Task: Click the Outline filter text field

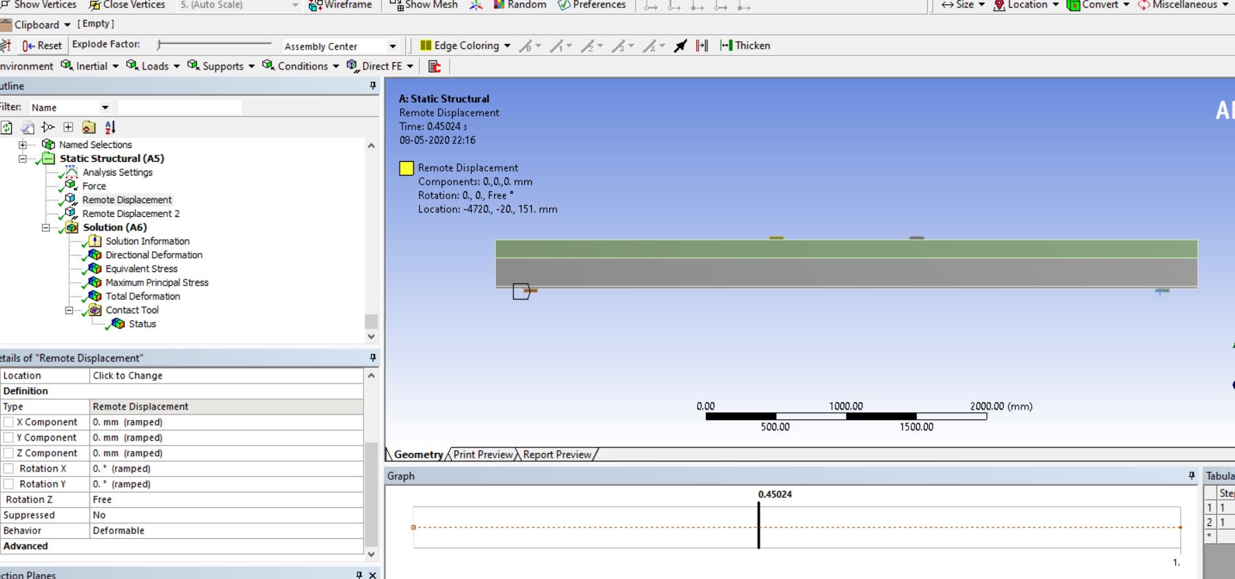Action: coord(180,107)
